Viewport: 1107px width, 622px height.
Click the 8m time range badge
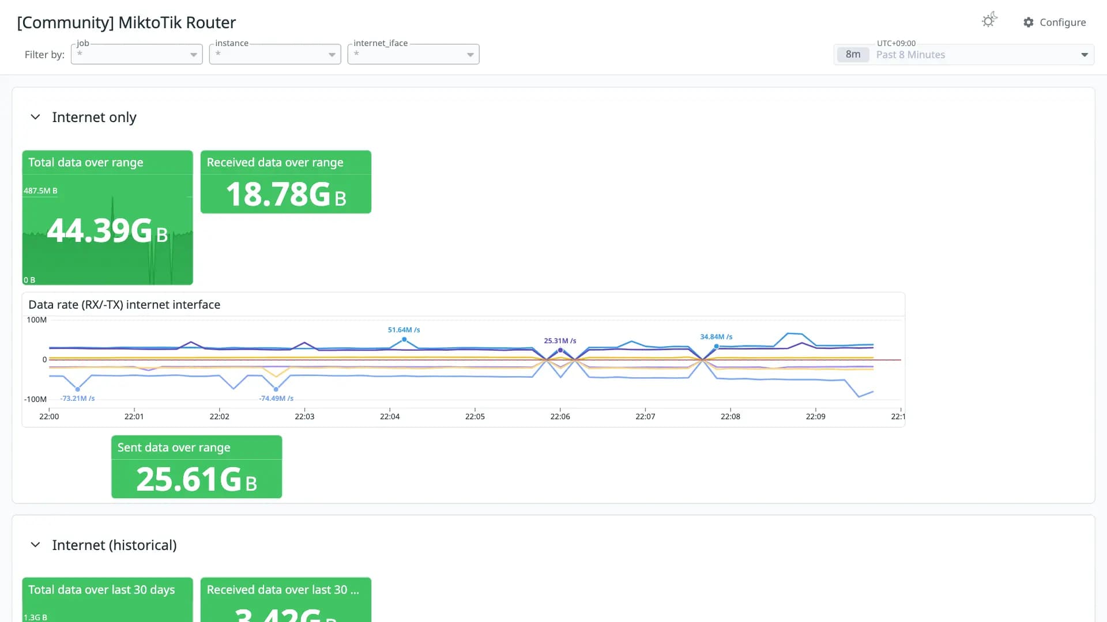tap(853, 55)
